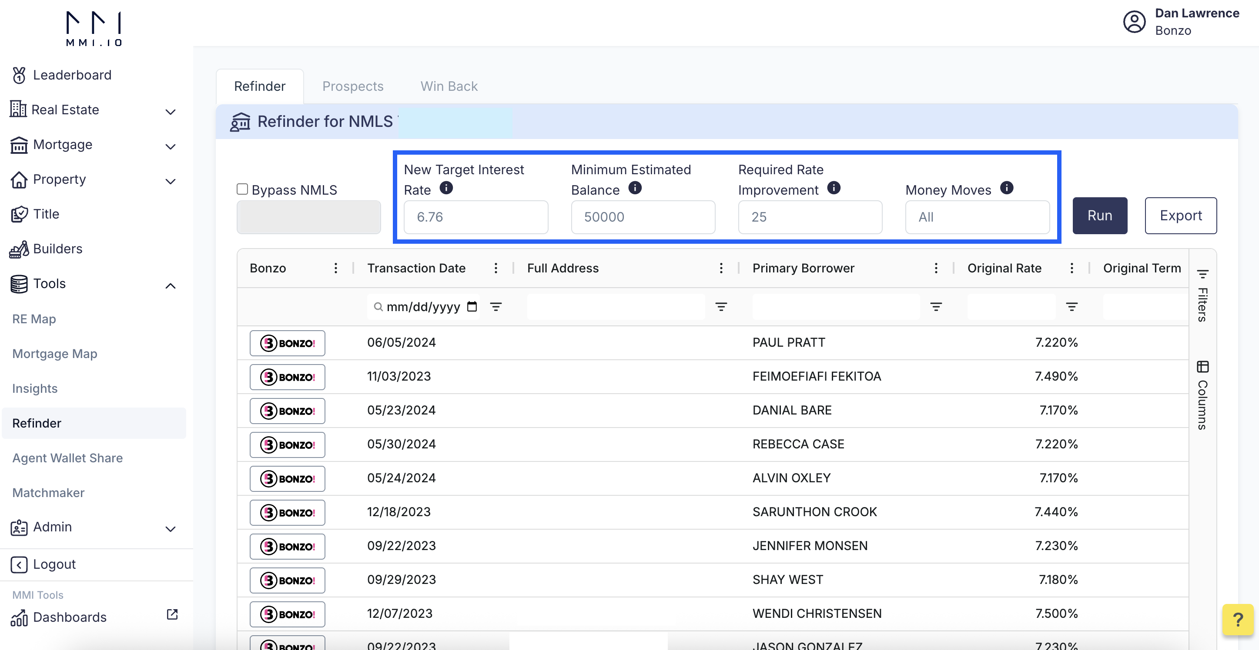Open Agent Wallet Share in sidebar
The width and height of the screenshot is (1259, 650).
pos(67,458)
